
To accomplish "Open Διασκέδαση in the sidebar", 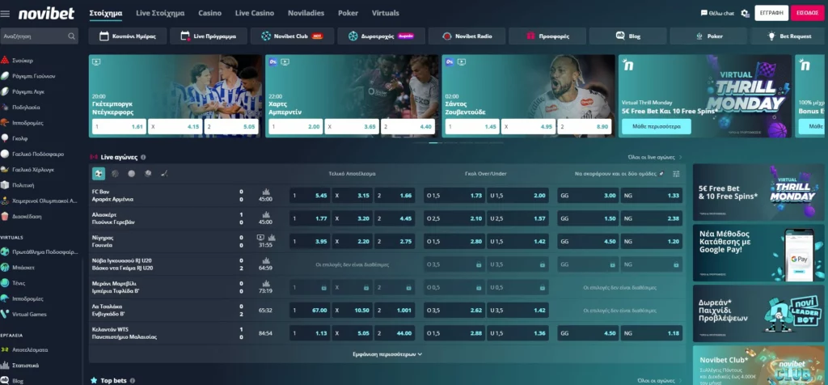I will pyautogui.click(x=28, y=217).
